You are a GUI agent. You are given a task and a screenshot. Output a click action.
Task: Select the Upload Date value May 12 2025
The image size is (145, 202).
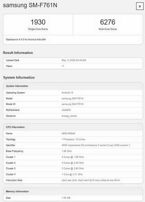point(74,60)
